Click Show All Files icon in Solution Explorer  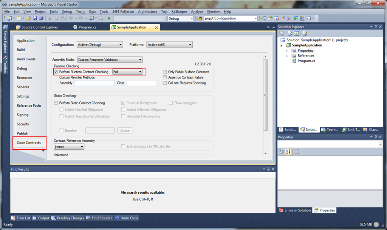click(290, 34)
